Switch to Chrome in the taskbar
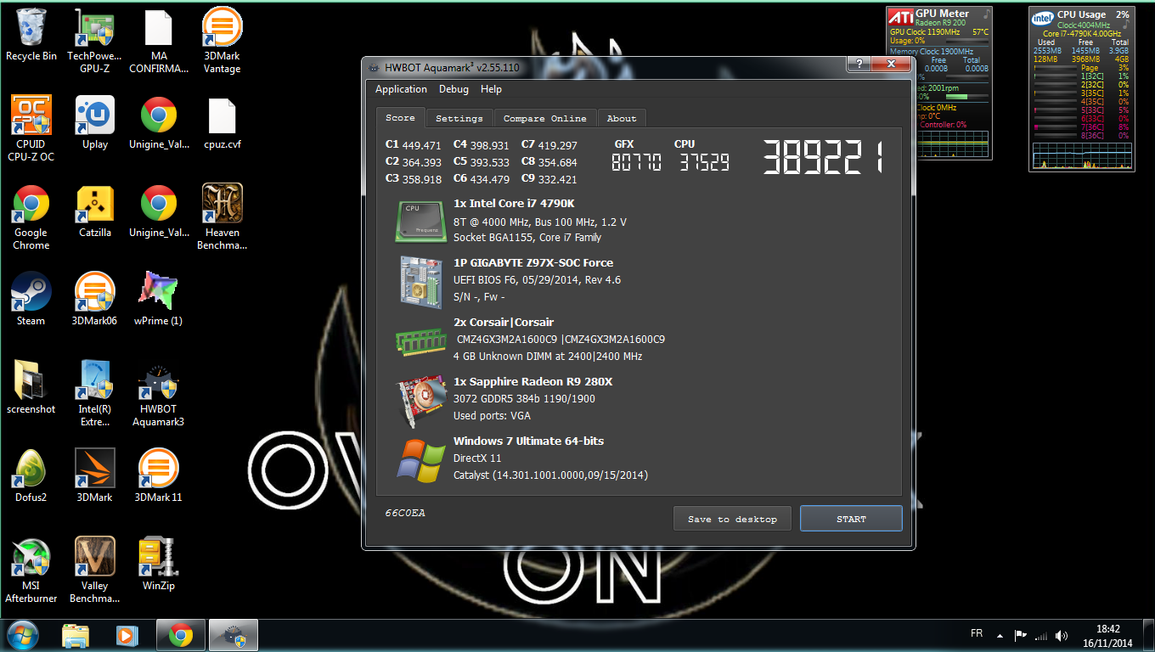This screenshot has width=1155, height=652. point(180,635)
